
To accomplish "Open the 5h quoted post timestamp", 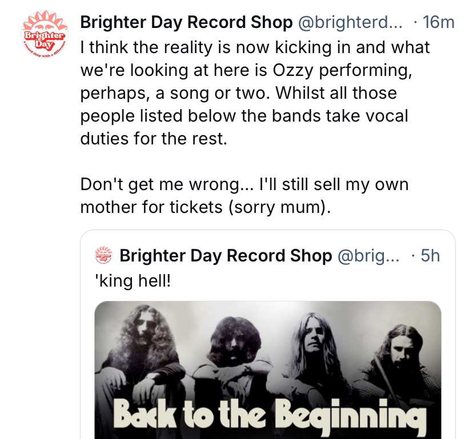I will (430, 256).
